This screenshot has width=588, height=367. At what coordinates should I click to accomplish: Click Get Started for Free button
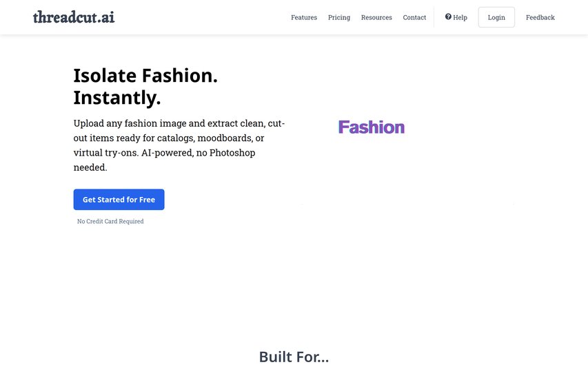(119, 200)
